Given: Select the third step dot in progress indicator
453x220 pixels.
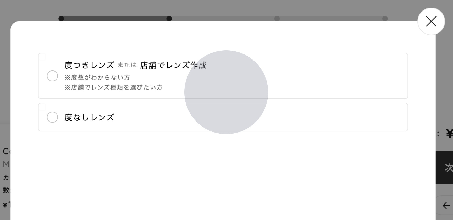Looking at the screenshot, I should click(277, 19).
